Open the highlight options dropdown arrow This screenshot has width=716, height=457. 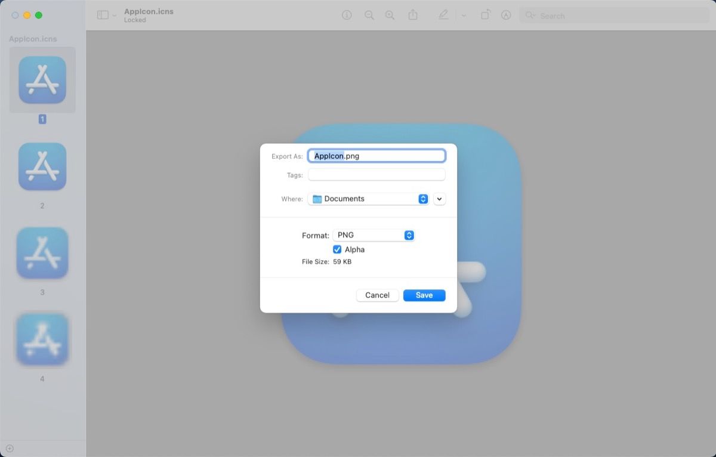pos(464,16)
